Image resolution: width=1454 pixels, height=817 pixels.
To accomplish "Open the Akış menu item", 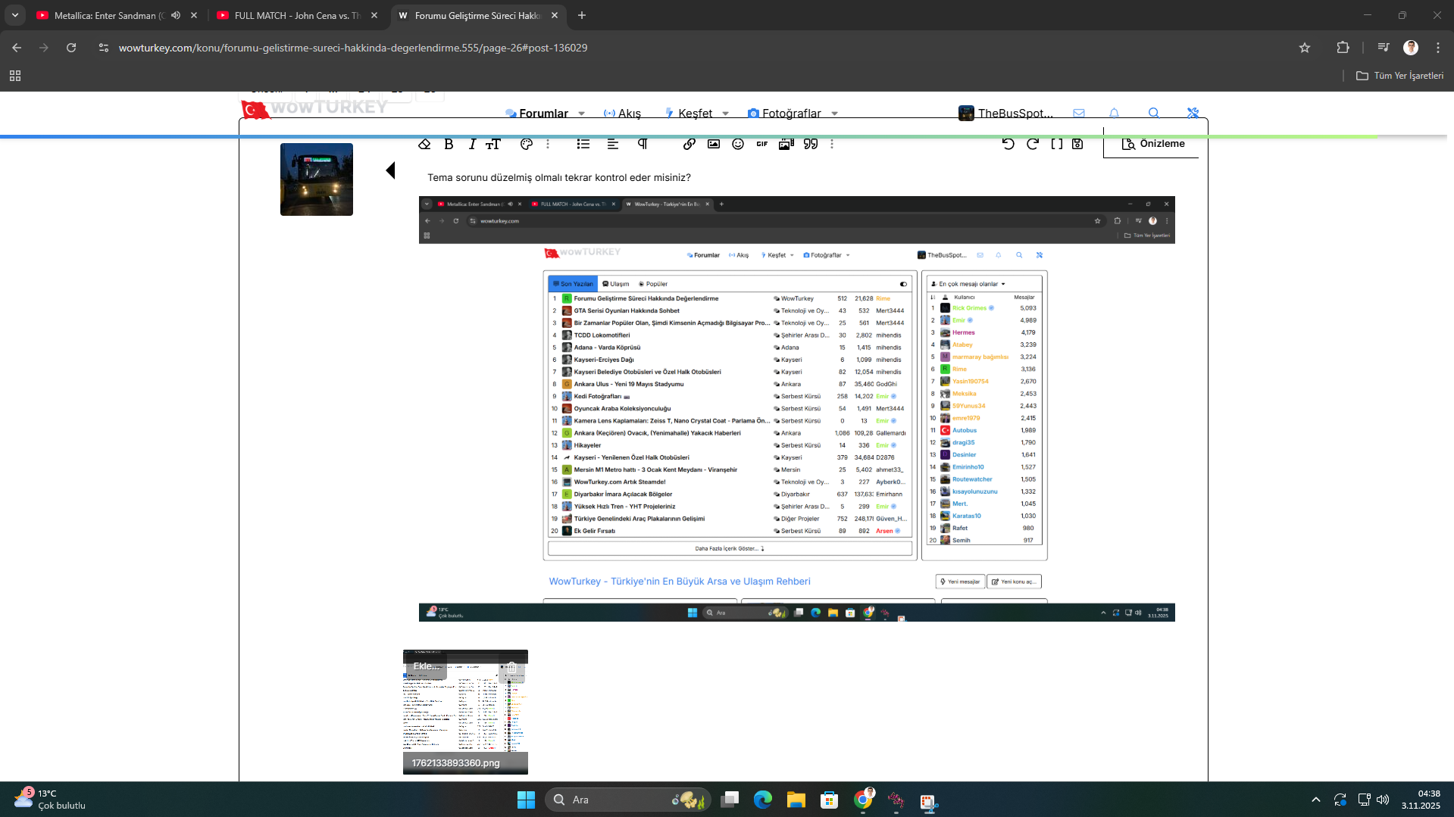I will pyautogui.click(x=622, y=114).
